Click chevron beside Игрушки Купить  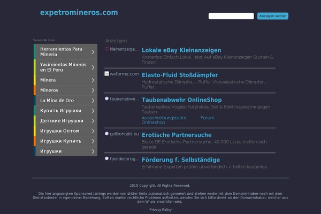[x=93, y=141]
